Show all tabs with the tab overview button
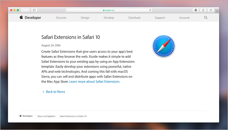 [211, 10]
